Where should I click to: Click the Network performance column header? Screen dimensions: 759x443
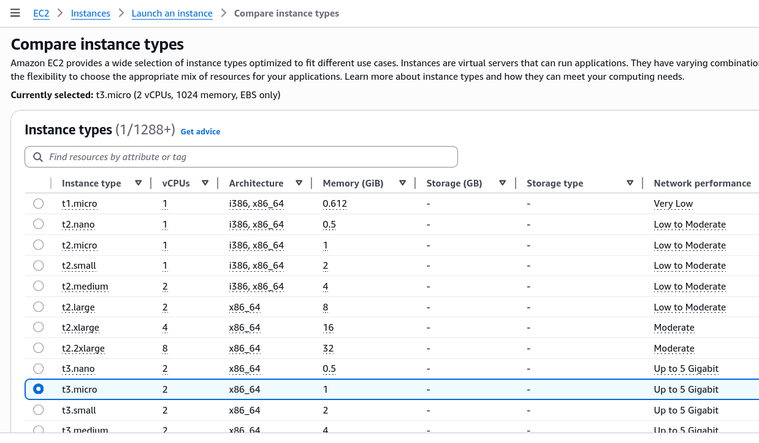point(703,183)
